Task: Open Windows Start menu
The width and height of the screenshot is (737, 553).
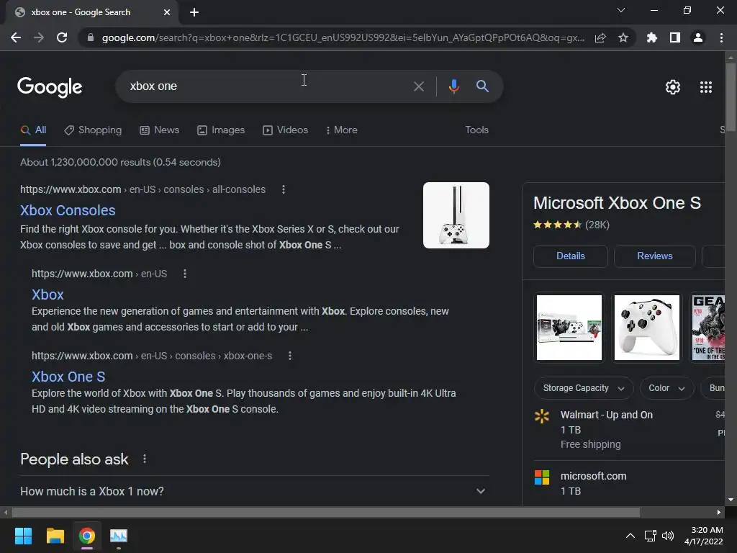Action: (x=23, y=536)
